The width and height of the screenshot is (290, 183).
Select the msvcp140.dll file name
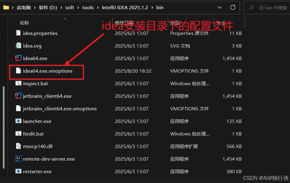[x=38, y=146]
